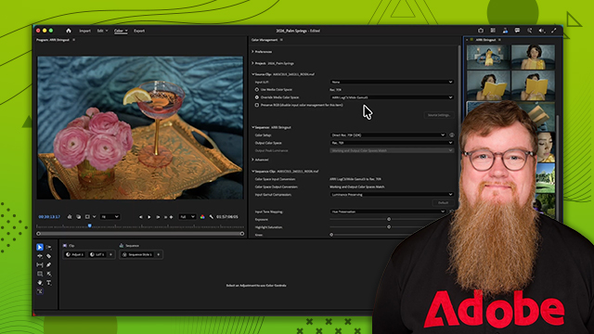Open the Input LUT dropdown
The width and height of the screenshot is (594, 334).
tap(392, 82)
